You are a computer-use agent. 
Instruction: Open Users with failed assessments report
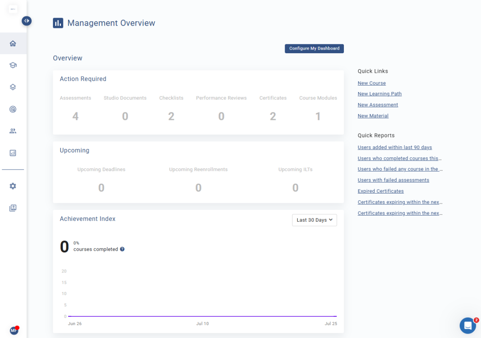(x=393, y=180)
